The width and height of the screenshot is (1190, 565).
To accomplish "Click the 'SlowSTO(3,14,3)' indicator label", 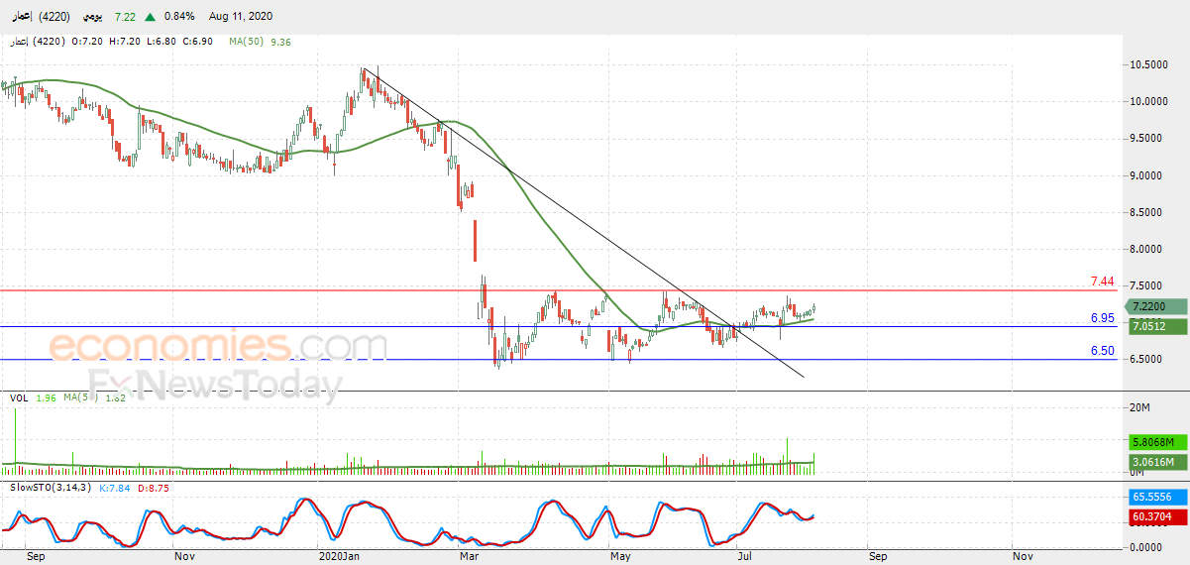I will (51, 488).
